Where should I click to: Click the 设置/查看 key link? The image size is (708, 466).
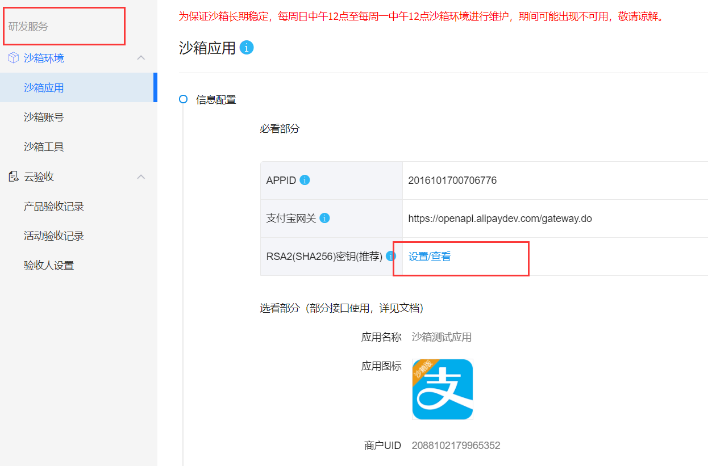(x=430, y=257)
